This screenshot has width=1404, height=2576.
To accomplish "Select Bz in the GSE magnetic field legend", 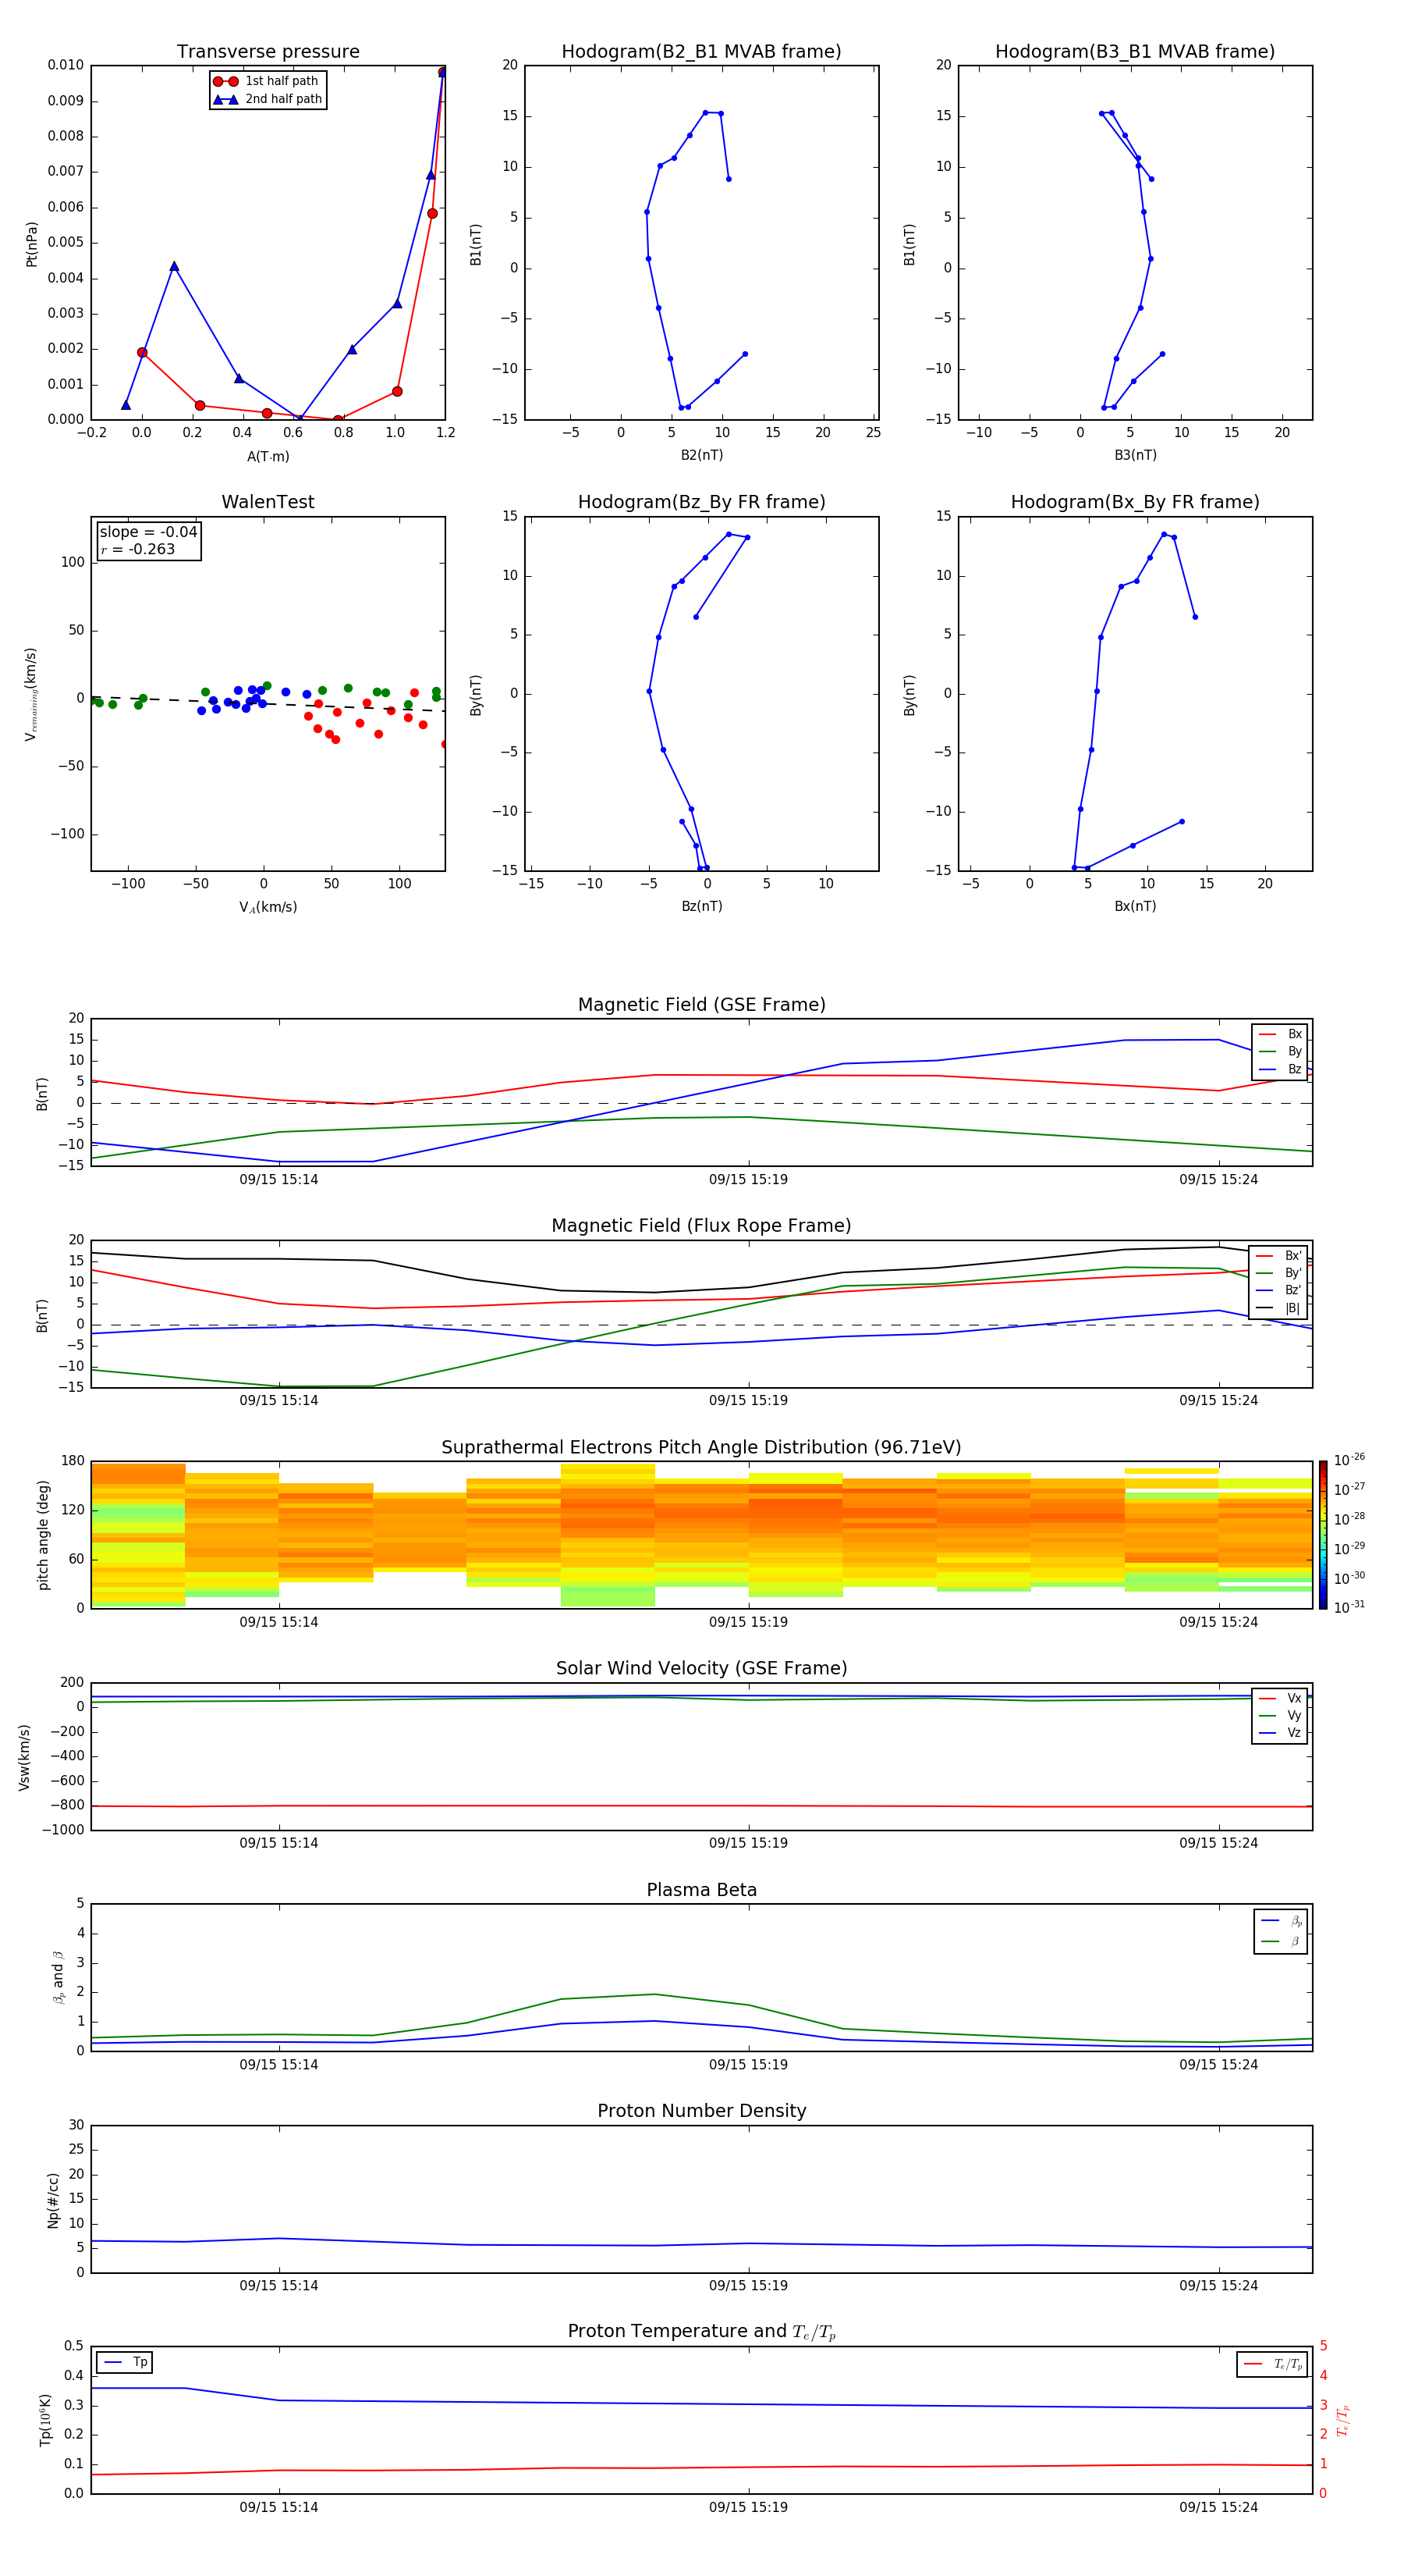I will (x=1280, y=1069).
